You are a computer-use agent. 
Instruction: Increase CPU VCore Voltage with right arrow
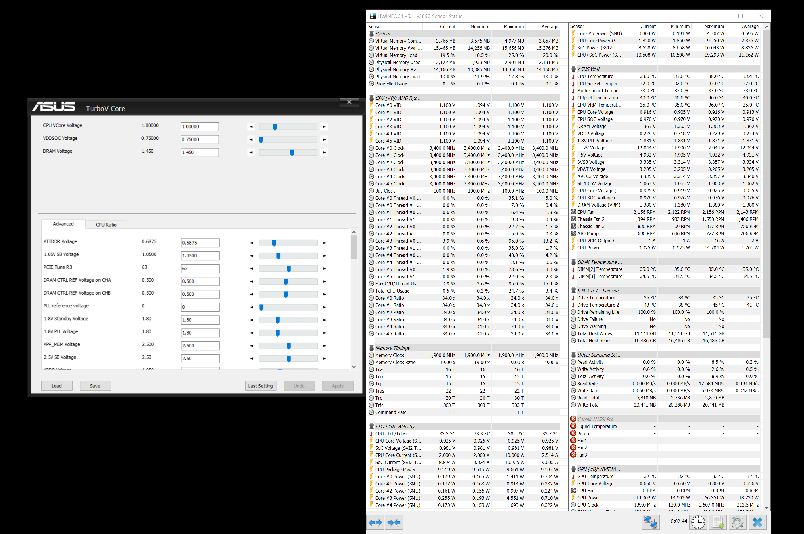pyautogui.click(x=324, y=127)
